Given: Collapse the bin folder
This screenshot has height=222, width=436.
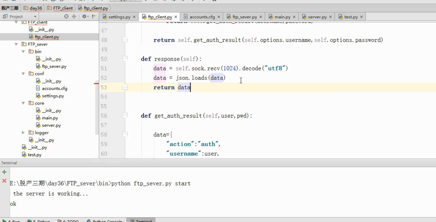Looking at the screenshot, I should [23, 52].
